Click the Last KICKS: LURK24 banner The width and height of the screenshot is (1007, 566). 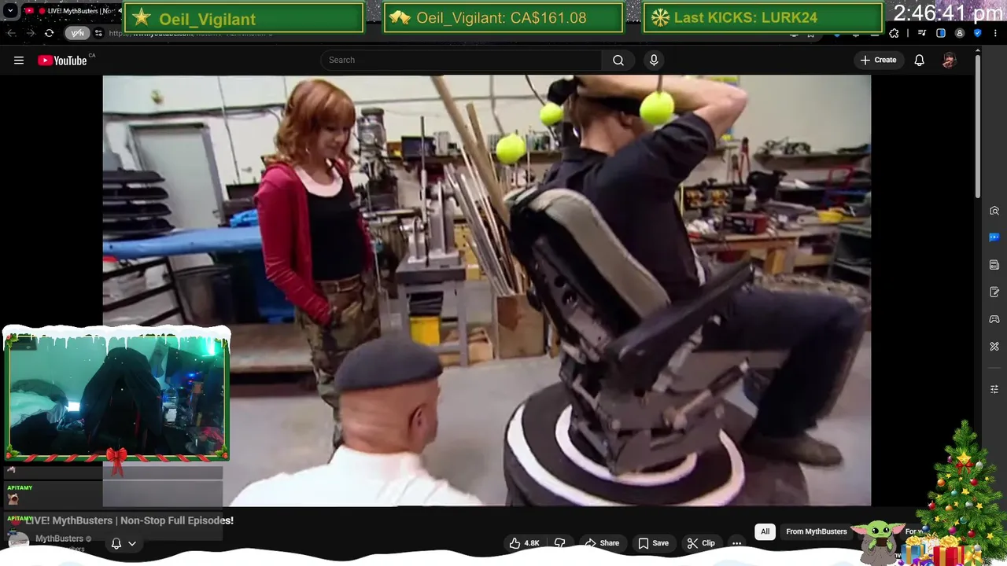762,18
